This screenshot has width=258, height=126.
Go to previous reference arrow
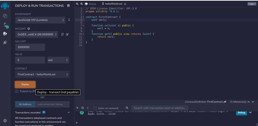[x=248, y=102]
